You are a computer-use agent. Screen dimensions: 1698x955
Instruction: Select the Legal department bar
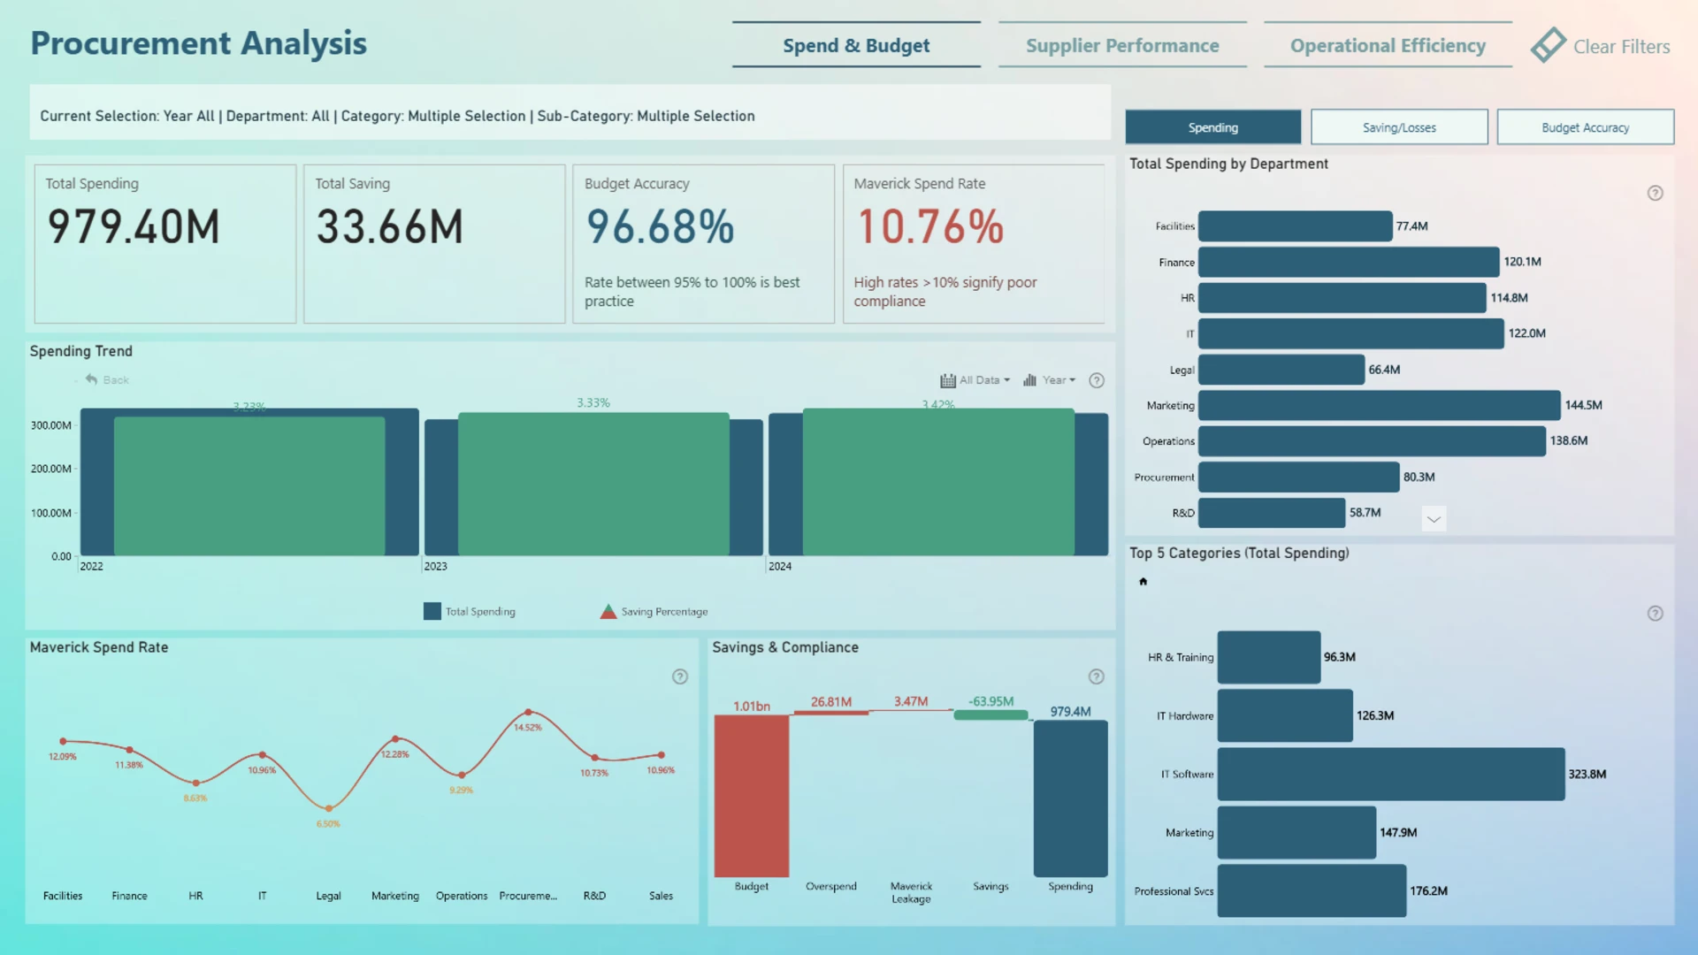coord(1281,370)
